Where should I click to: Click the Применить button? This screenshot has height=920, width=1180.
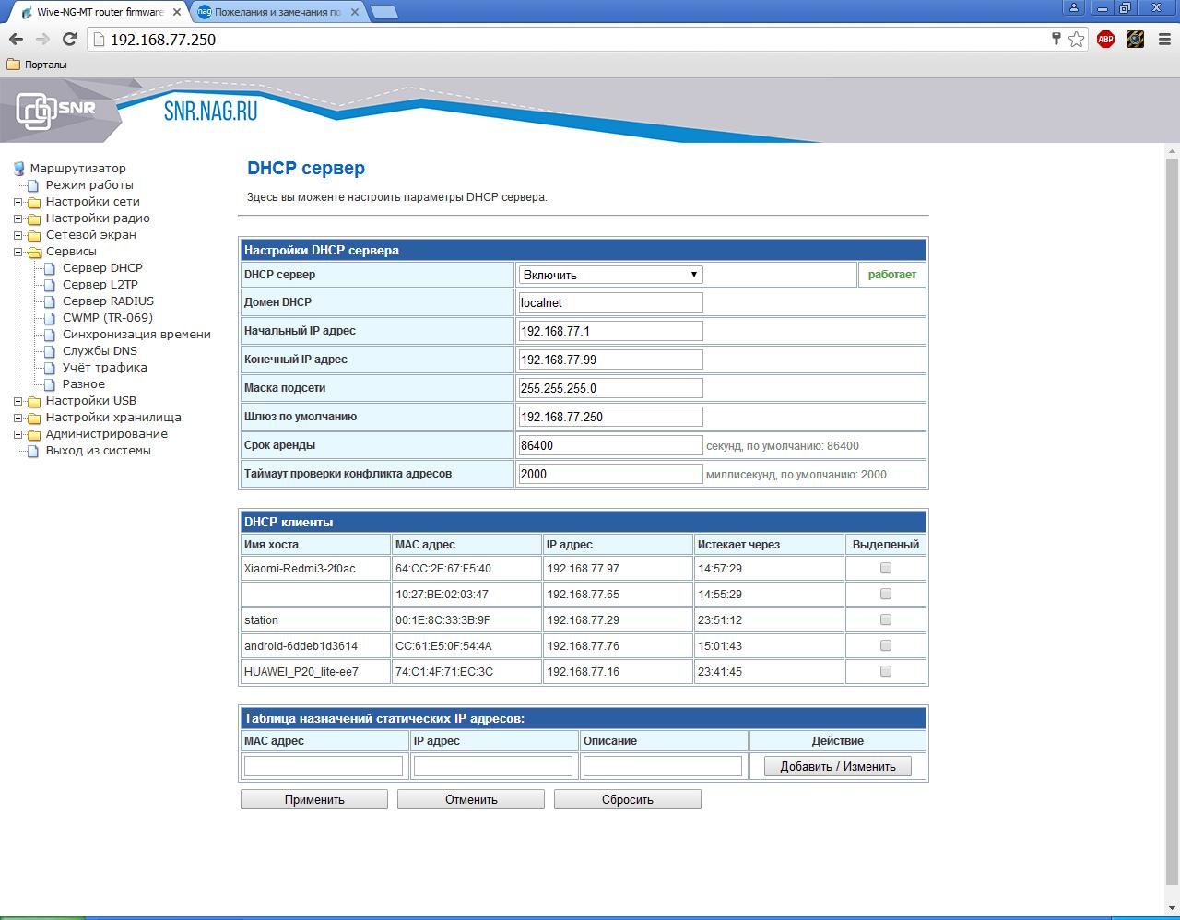[x=314, y=799]
